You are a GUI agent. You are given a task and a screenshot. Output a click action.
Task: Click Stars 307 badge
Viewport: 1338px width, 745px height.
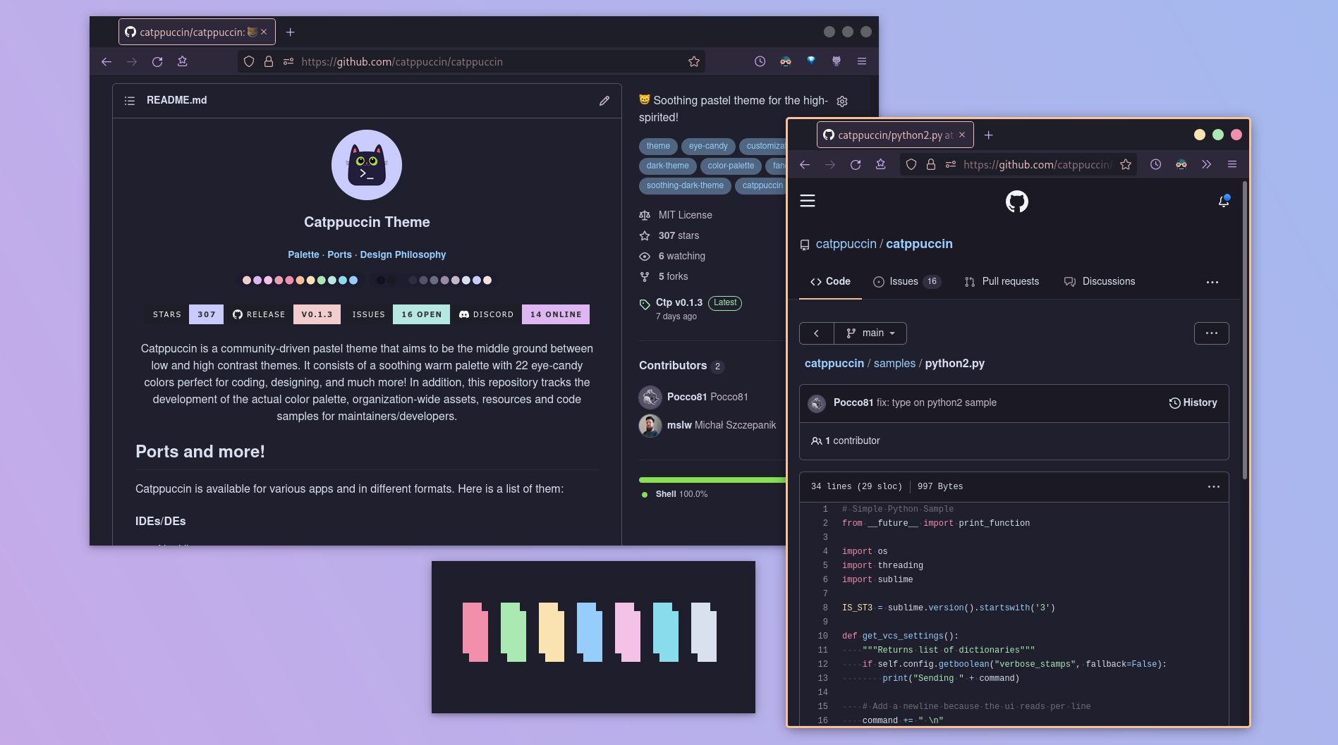point(184,314)
